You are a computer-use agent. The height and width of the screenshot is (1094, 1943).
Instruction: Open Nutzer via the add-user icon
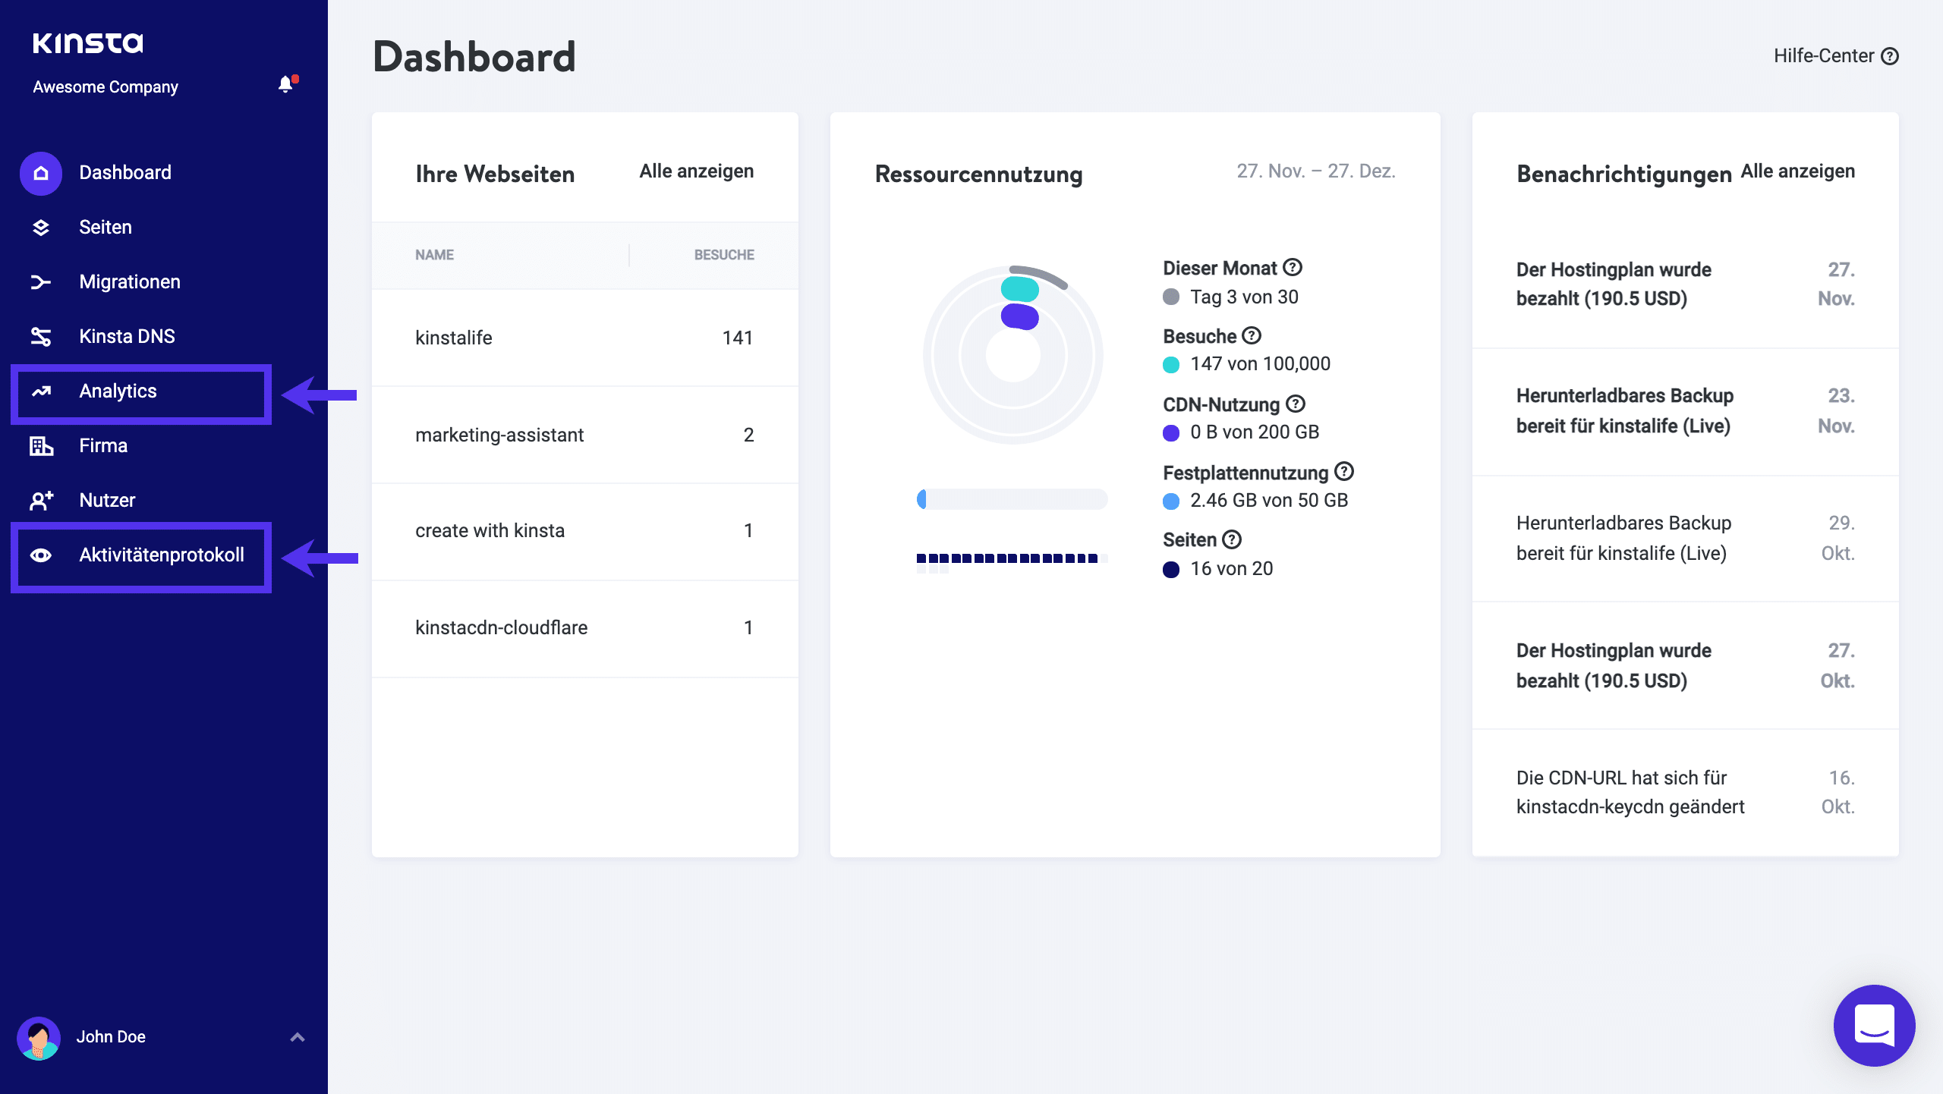click(x=40, y=500)
